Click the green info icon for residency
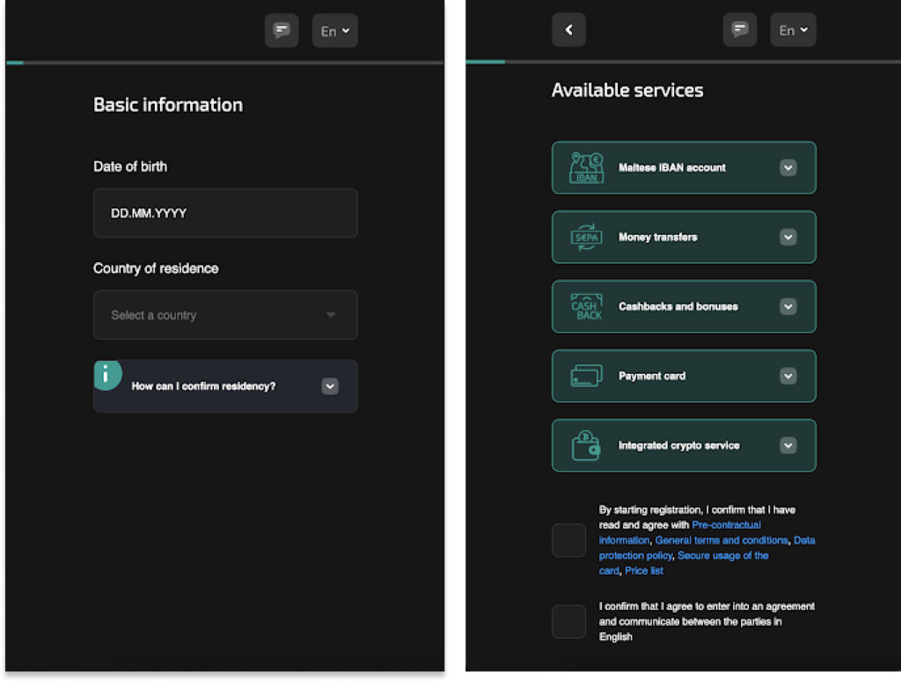Screen dimensions: 901x682 coord(107,374)
